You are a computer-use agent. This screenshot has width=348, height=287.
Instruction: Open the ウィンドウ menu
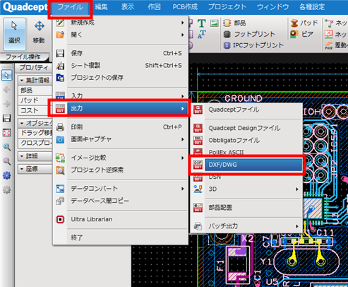tap(273, 7)
